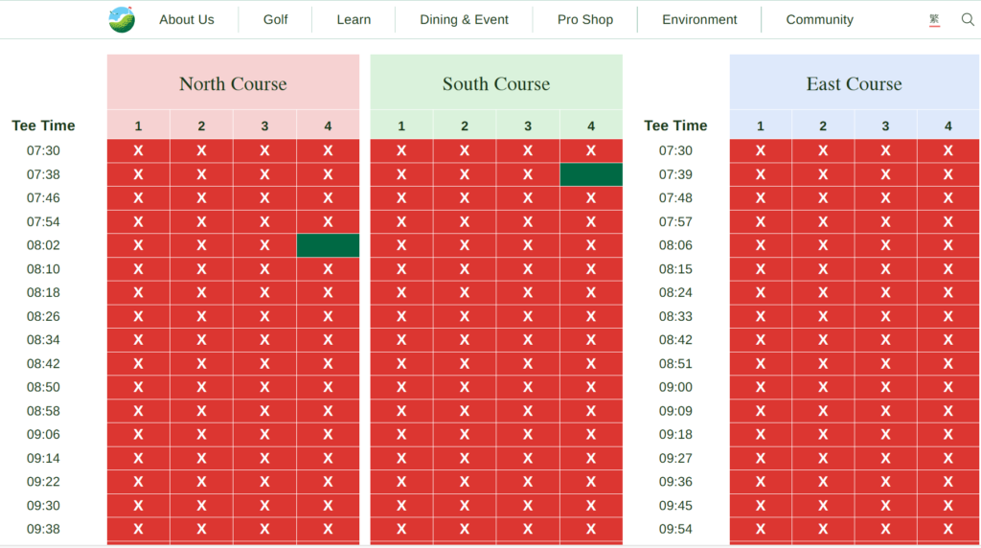Go to Dining & Event menu
The height and width of the screenshot is (548, 981).
click(464, 19)
